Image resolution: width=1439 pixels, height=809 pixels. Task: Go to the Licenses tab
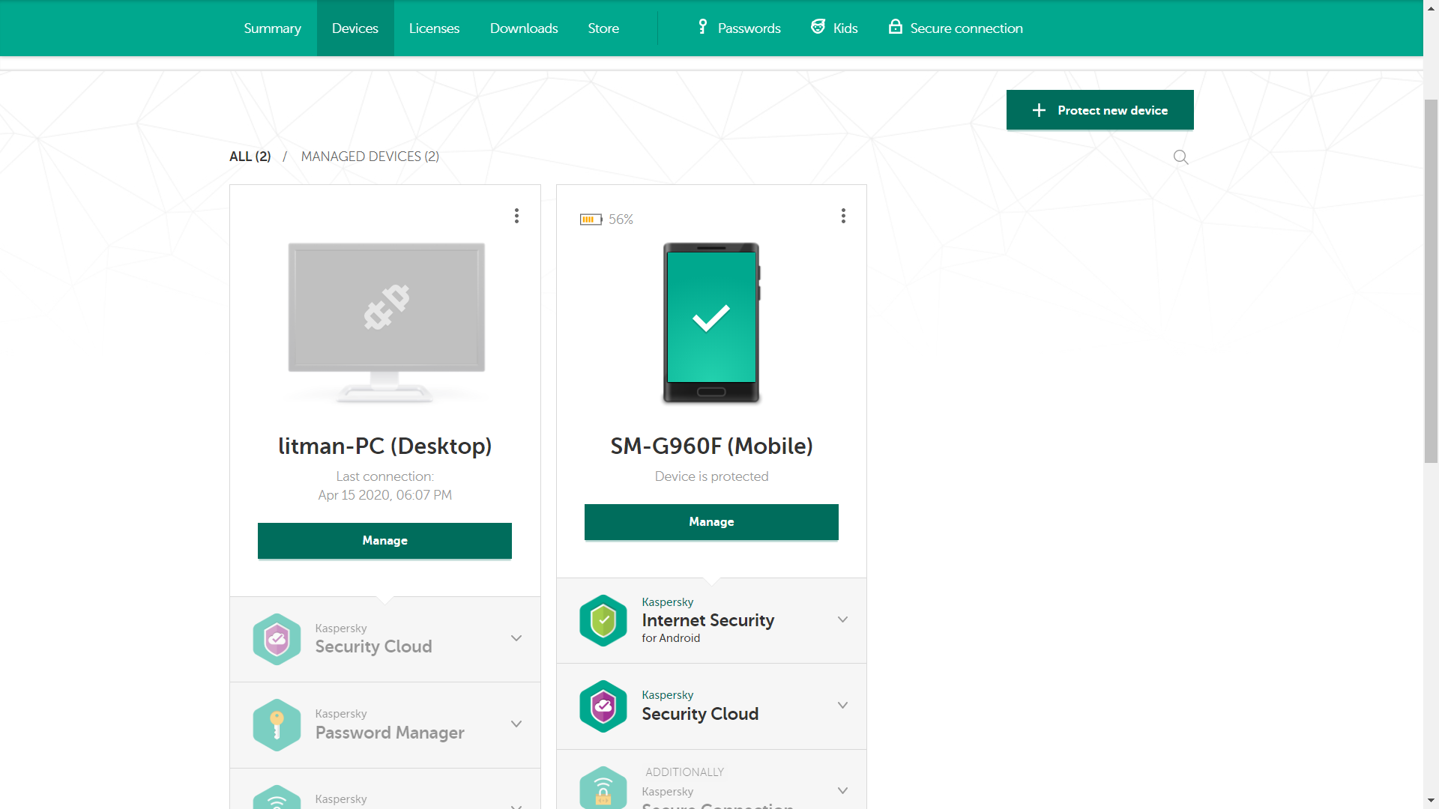(x=434, y=28)
